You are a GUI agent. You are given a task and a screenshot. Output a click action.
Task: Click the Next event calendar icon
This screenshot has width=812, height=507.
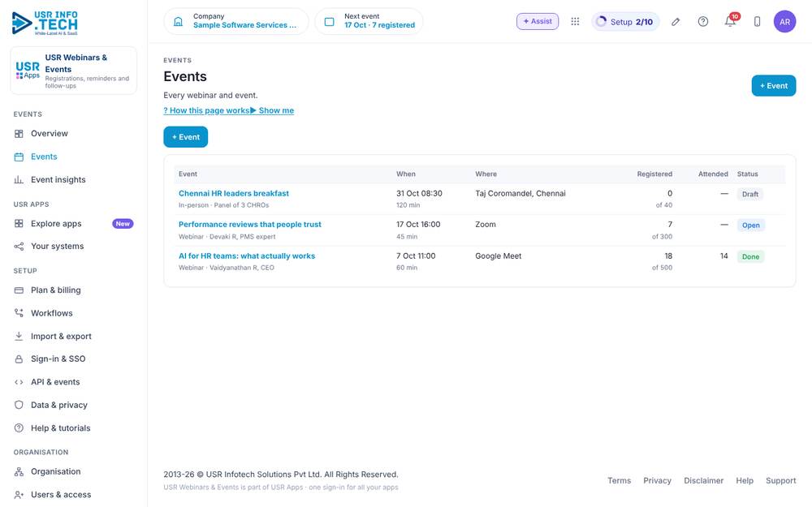pos(330,22)
